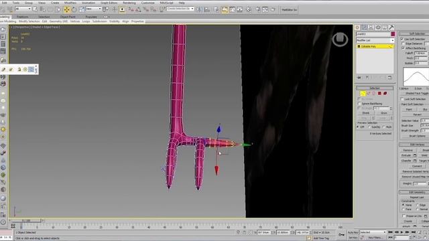This screenshot has width=429, height=241.
Task: Open the Create Selection Set dropdown
Action: coord(180,9)
